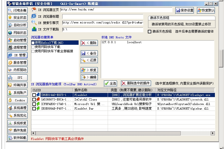Image resolution: width=224 pixels, height=149 pixels.
Task: Click the URLSearchHook type cell
Action: [132, 104]
